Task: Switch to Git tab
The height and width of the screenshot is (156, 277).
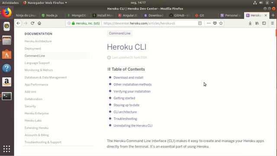Action: (206, 16)
